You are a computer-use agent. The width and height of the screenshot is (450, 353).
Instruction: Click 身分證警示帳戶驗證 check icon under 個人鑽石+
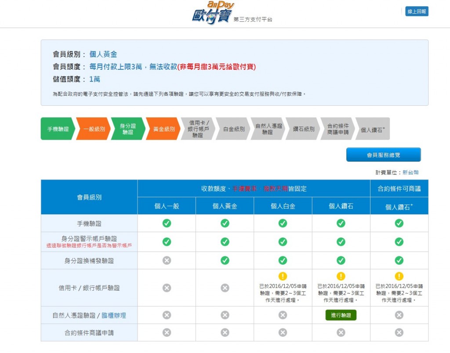(x=399, y=242)
